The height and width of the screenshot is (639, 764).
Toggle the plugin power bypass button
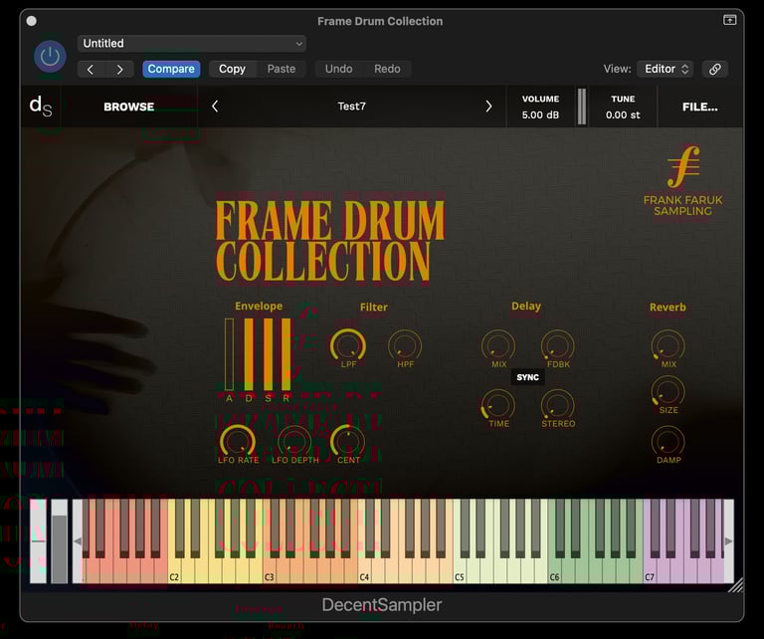coord(50,57)
